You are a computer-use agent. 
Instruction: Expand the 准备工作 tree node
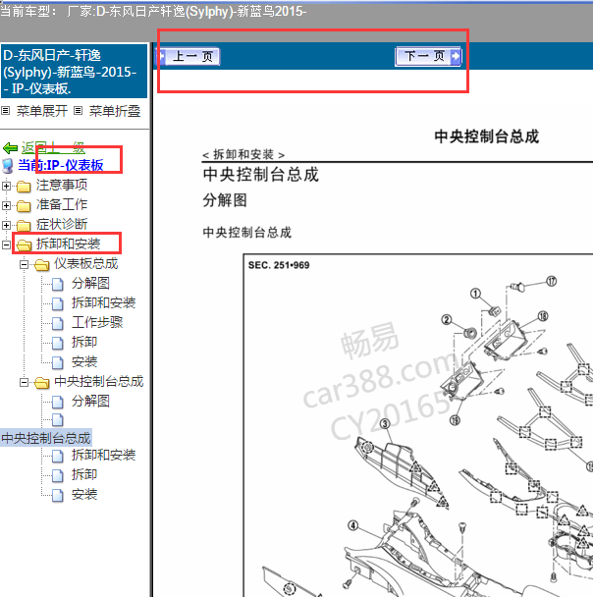click(6, 205)
